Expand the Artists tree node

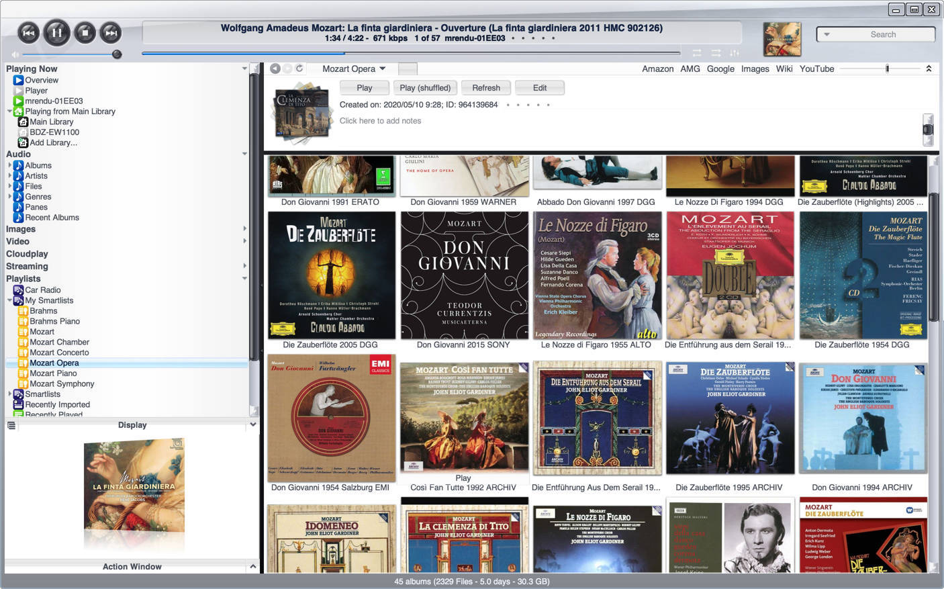[x=9, y=176]
